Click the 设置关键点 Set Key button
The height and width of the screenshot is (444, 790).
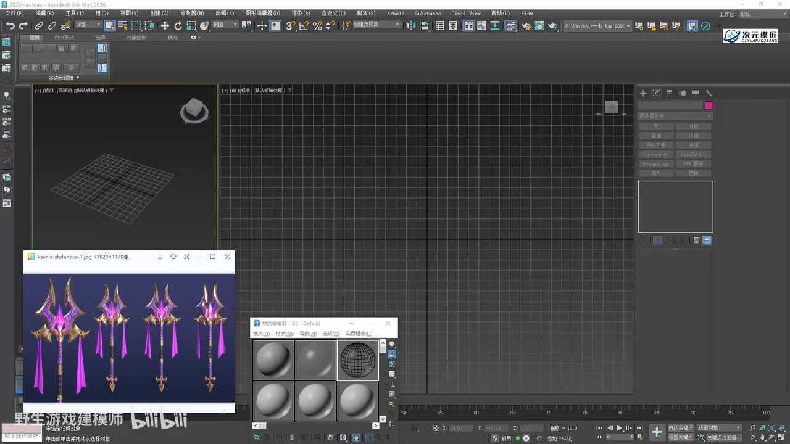[681, 437]
